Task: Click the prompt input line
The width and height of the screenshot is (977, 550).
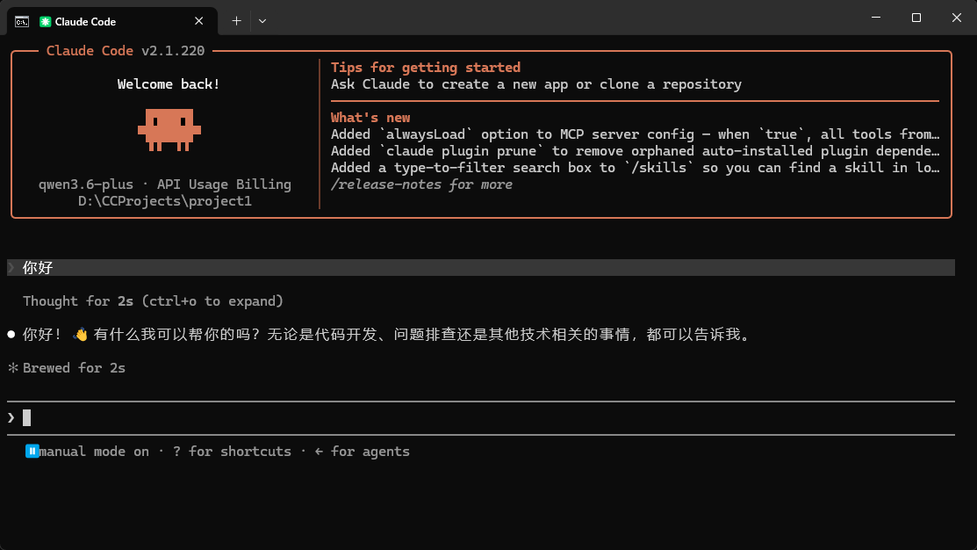Action: [x=480, y=418]
